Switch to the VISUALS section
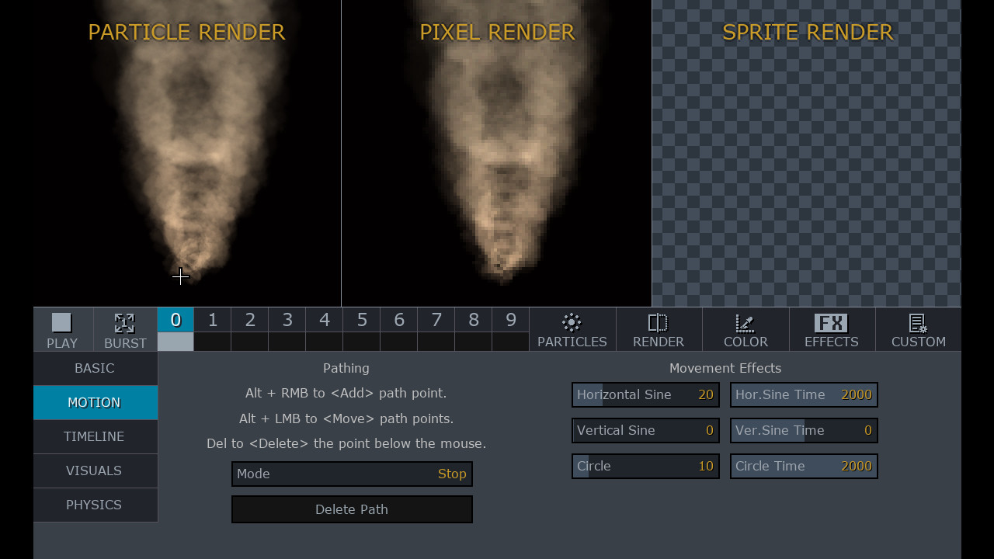 pyautogui.click(x=95, y=470)
